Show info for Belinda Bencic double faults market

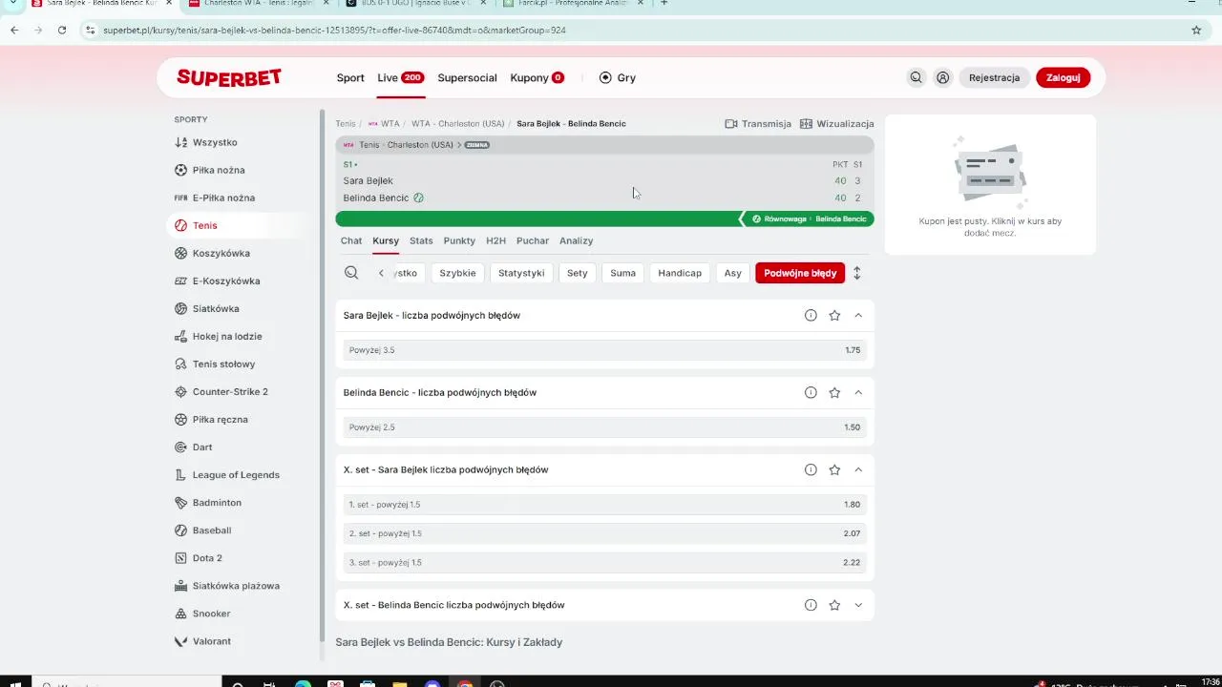(811, 392)
